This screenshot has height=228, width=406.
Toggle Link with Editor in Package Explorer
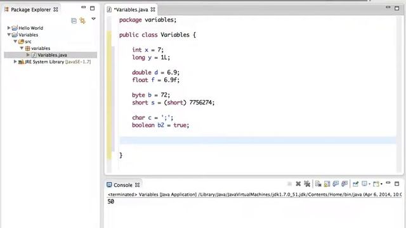point(82,20)
